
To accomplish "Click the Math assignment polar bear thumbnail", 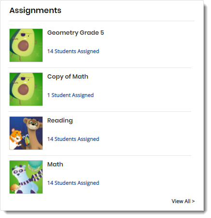I will [x=26, y=177].
